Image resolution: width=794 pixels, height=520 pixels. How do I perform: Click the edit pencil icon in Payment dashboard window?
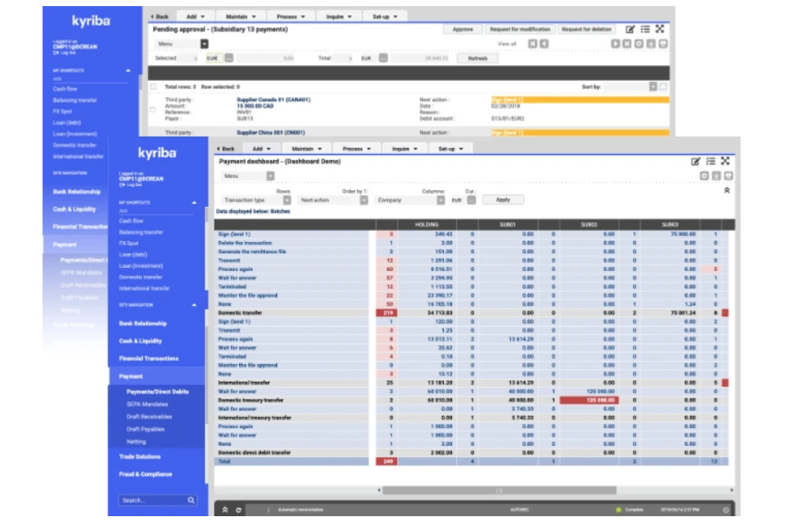696,162
